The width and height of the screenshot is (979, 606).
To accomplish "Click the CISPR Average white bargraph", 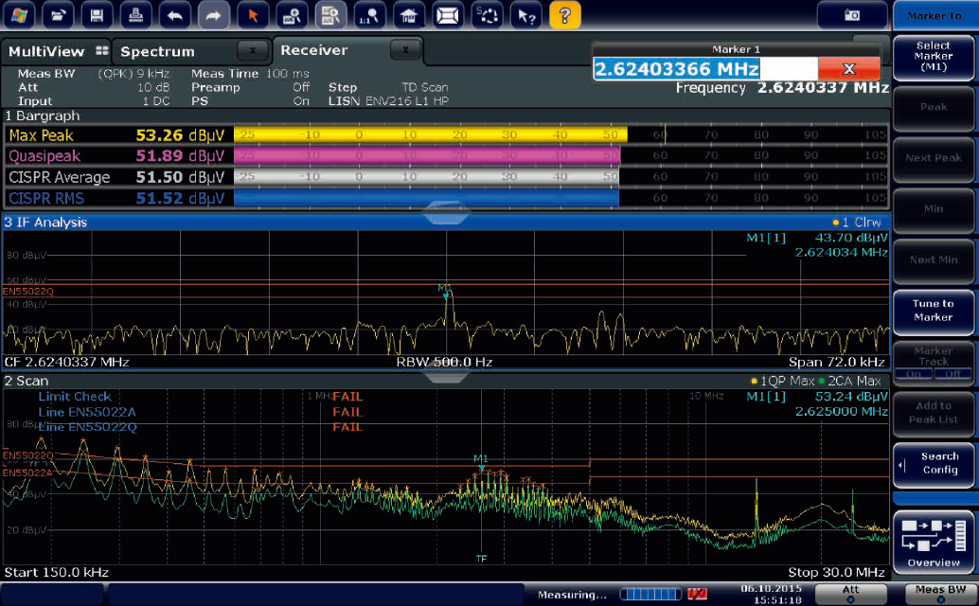I will 426,177.
